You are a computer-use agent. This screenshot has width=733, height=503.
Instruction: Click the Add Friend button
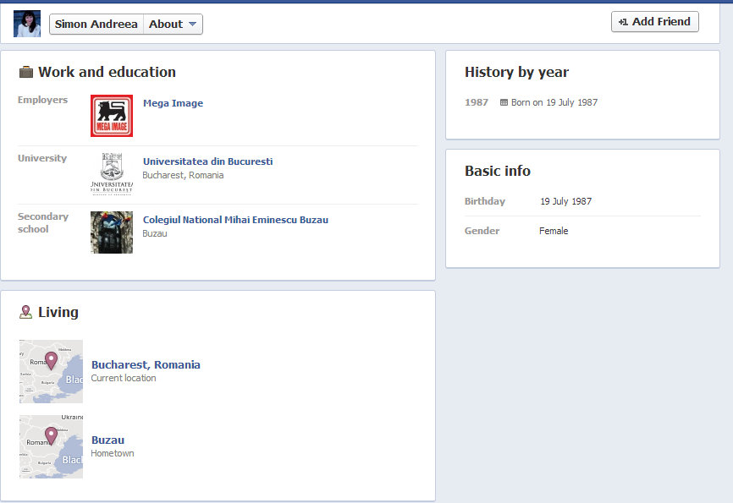[654, 22]
